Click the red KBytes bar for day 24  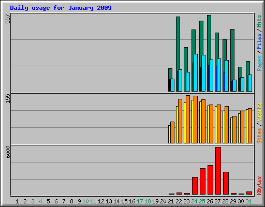(x=195, y=186)
